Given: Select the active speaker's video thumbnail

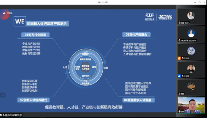Looking at the screenshot, I should point(191,105).
